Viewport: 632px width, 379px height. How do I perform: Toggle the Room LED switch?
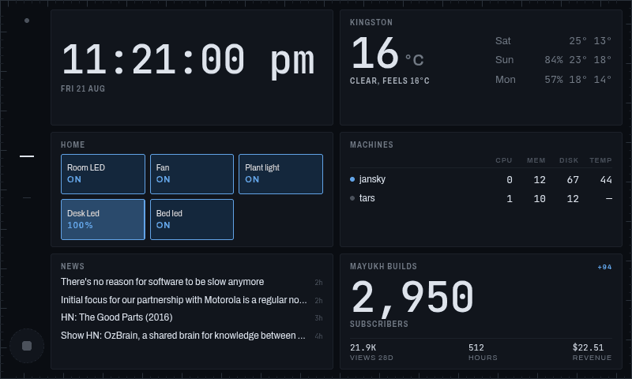pyautogui.click(x=103, y=174)
